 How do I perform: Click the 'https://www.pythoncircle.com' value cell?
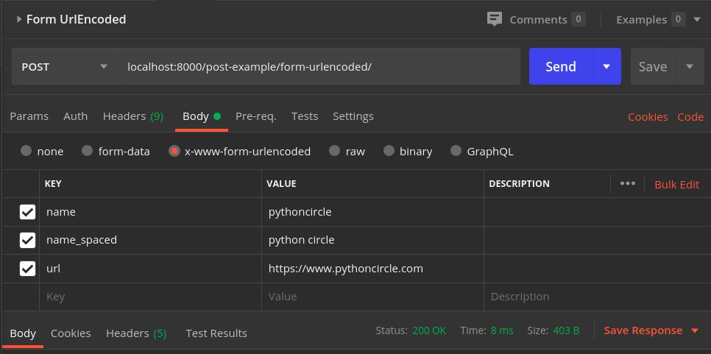coord(372,269)
